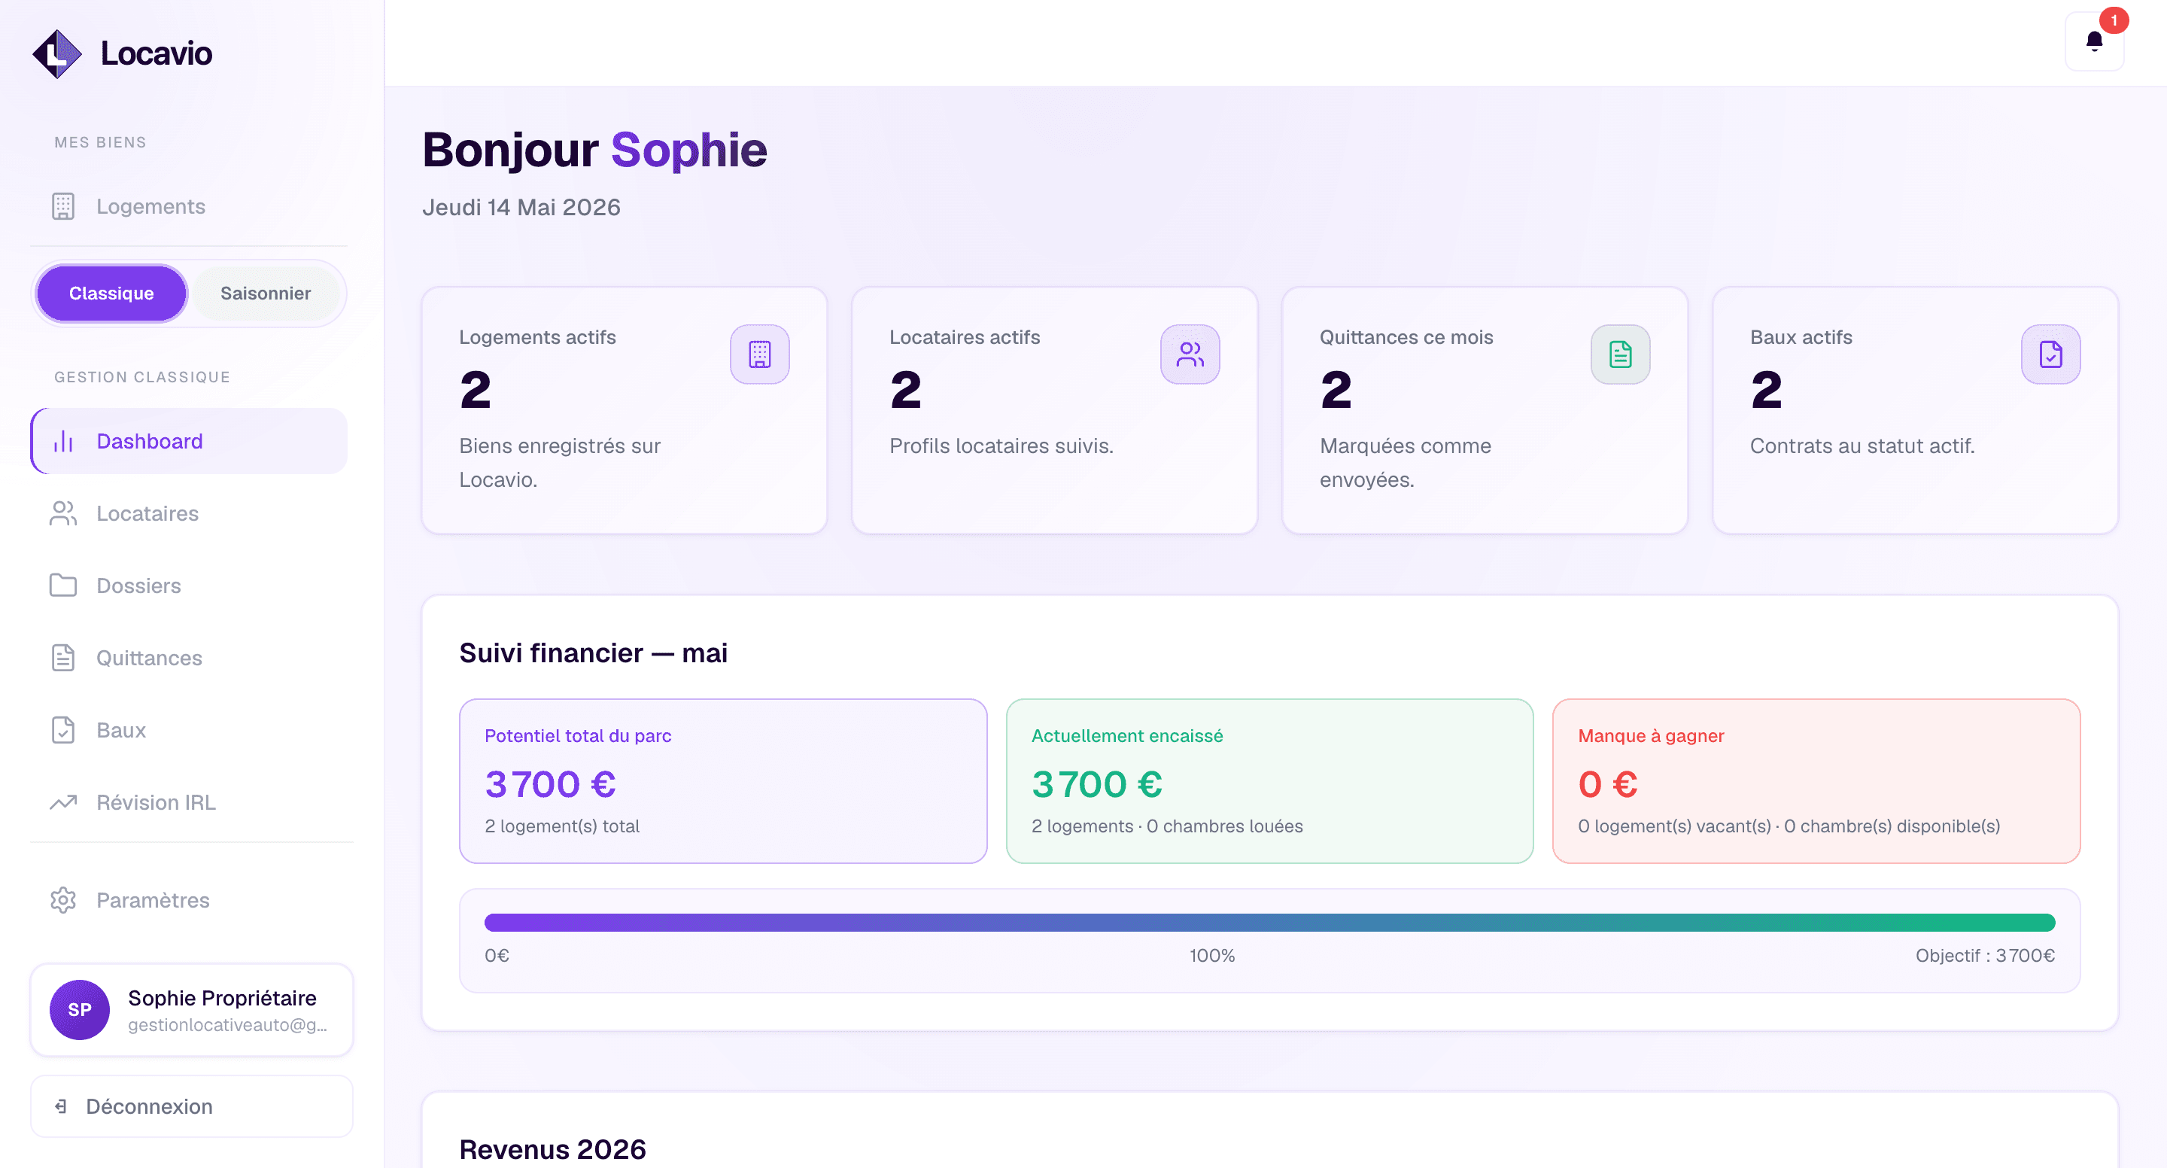Click 'Contrats au statut actif.' text
Image resolution: width=2167 pixels, height=1168 pixels.
[1862, 446]
